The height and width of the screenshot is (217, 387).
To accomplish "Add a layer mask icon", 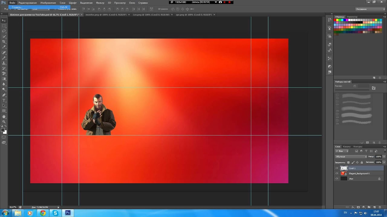I will (x=358, y=207).
